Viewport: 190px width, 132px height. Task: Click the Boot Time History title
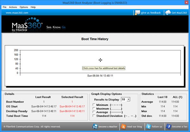click(x=95, y=39)
